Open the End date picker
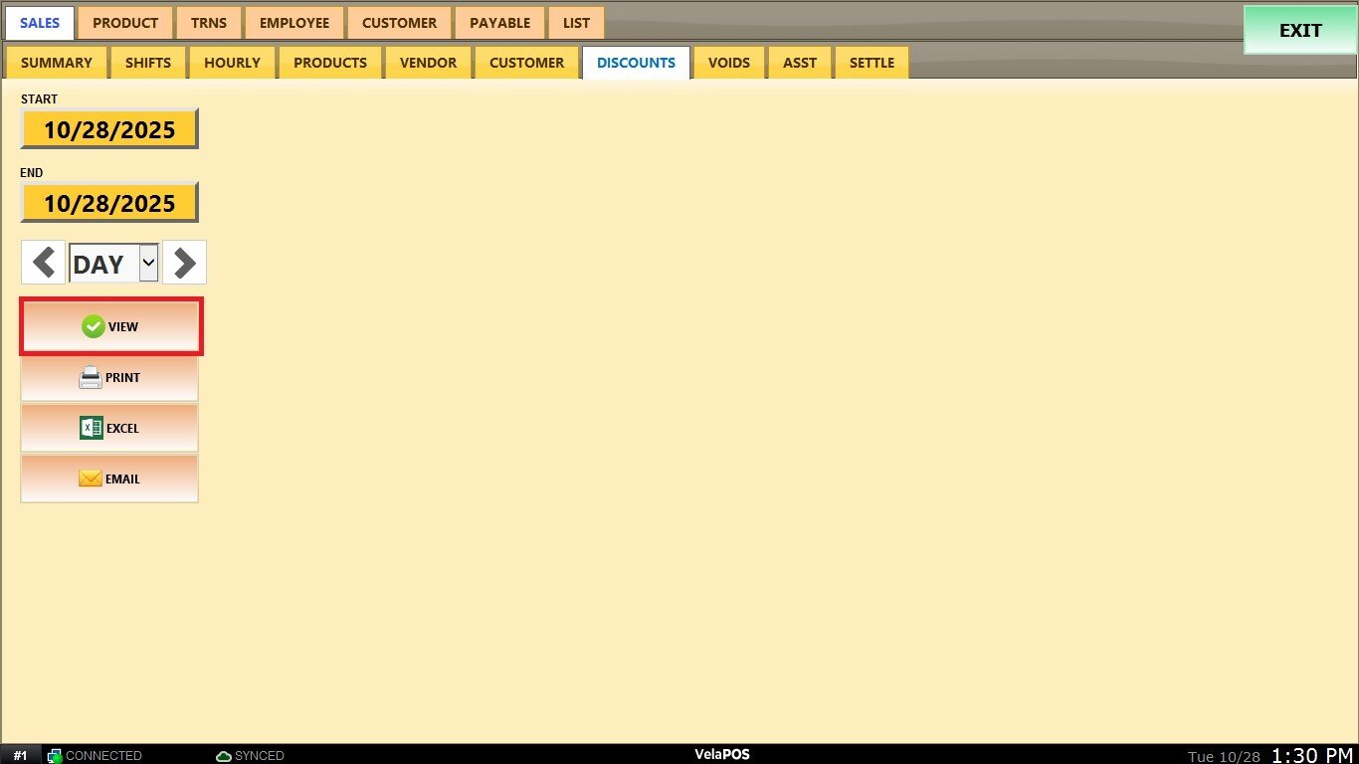The height and width of the screenshot is (764, 1359). tap(109, 203)
